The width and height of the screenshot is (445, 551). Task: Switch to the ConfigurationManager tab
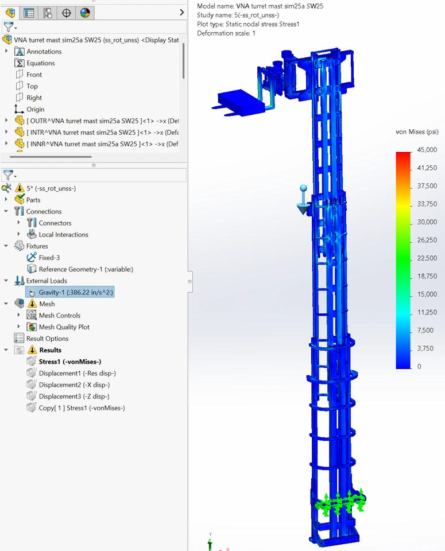point(48,13)
